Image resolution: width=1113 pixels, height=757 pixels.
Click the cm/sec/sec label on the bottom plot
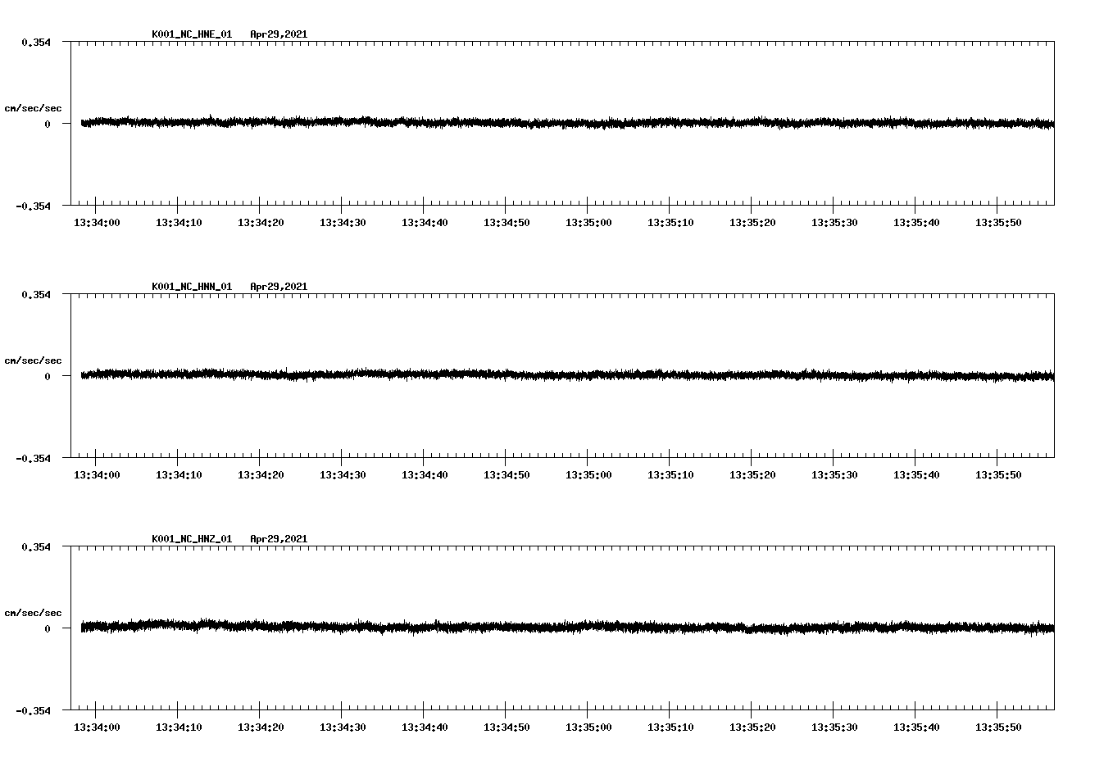[33, 611]
